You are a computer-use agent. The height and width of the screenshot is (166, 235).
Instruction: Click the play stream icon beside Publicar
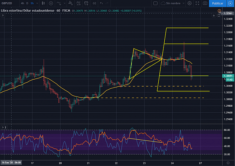[230, 3]
